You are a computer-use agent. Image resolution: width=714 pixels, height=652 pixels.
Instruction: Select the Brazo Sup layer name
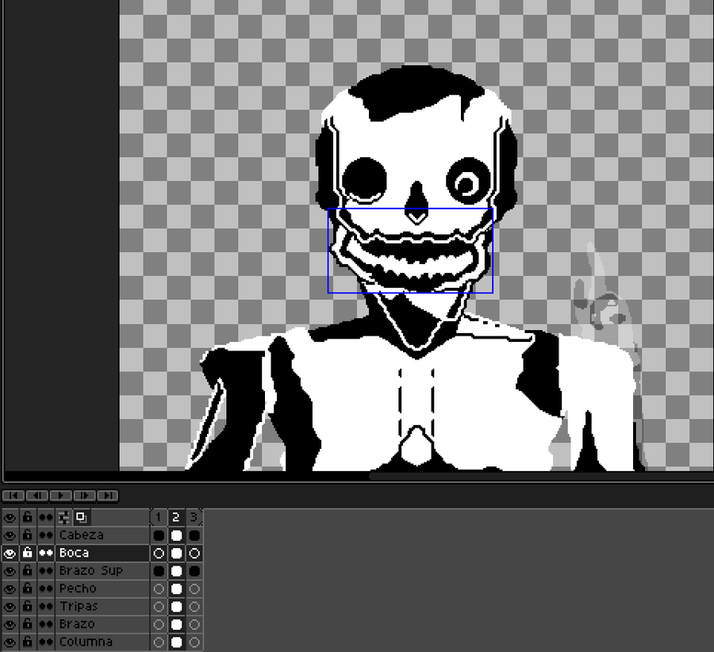(x=102, y=570)
